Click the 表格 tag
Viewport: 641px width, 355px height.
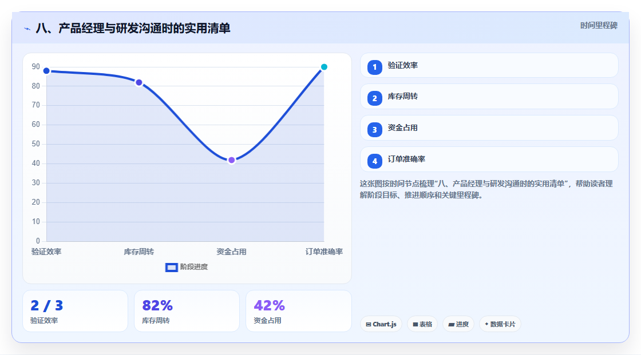click(x=422, y=324)
